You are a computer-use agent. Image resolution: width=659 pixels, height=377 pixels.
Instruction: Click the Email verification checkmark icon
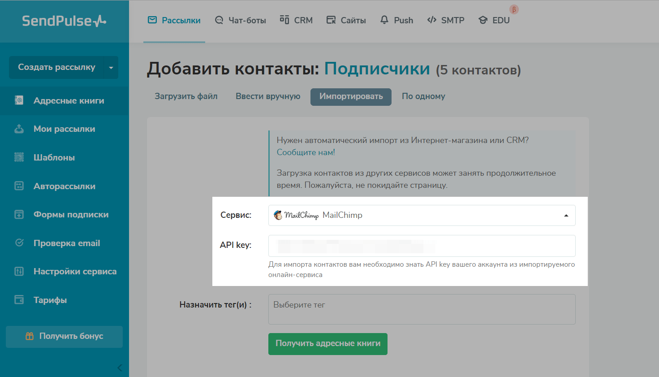click(19, 243)
